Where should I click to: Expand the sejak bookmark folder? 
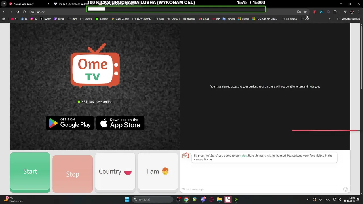pyautogui.click(x=159, y=19)
